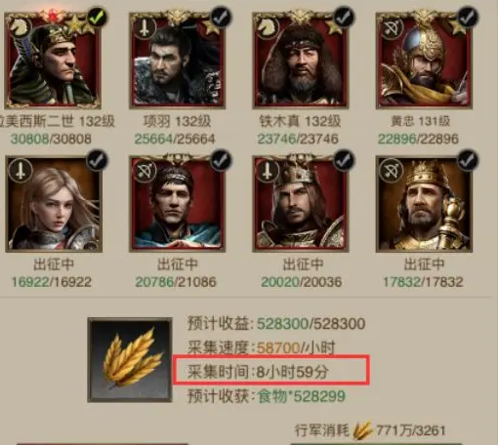Screen dimensions: 498x445
Task: Click sword icon on blonde female hero
Action: click(x=21, y=171)
